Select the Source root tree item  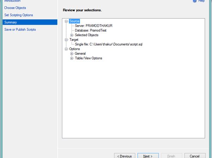74,21
